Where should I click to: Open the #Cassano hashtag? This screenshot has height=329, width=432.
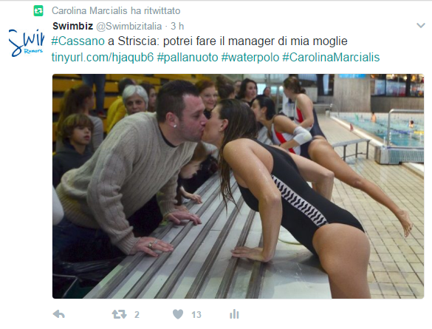(78, 41)
